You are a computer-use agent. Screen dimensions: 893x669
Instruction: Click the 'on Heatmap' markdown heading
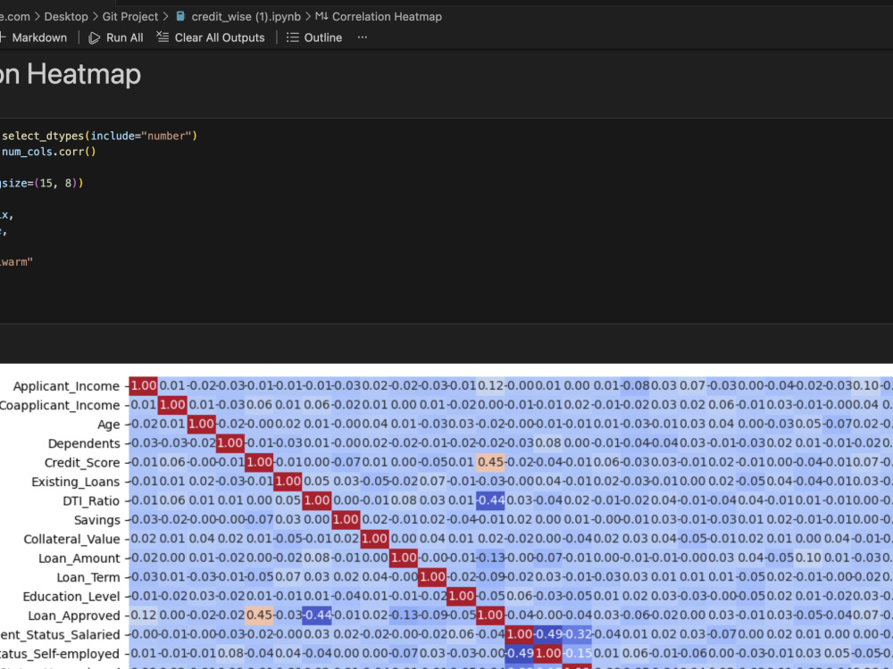coord(70,75)
